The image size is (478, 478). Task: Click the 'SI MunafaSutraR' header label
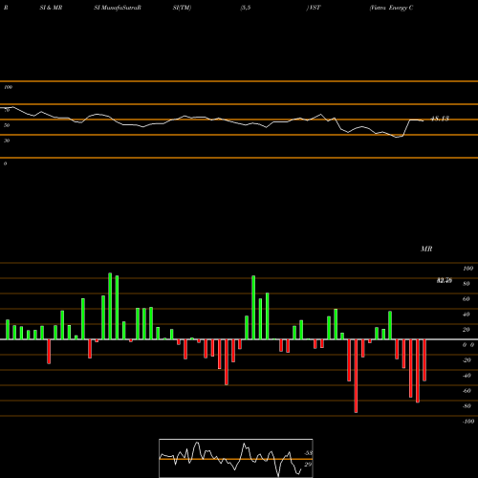pos(118,8)
